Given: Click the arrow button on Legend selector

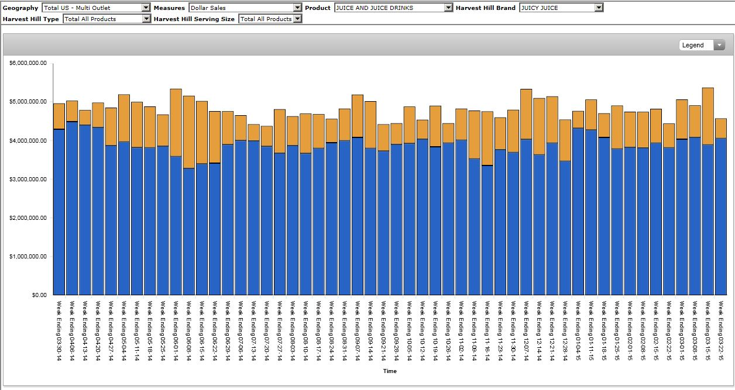Looking at the screenshot, I should click(719, 45).
